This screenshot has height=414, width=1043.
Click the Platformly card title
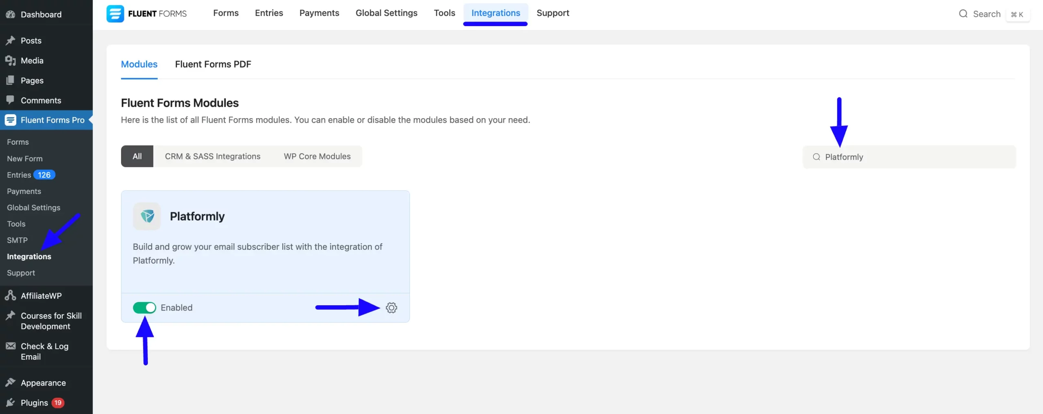pyautogui.click(x=197, y=216)
